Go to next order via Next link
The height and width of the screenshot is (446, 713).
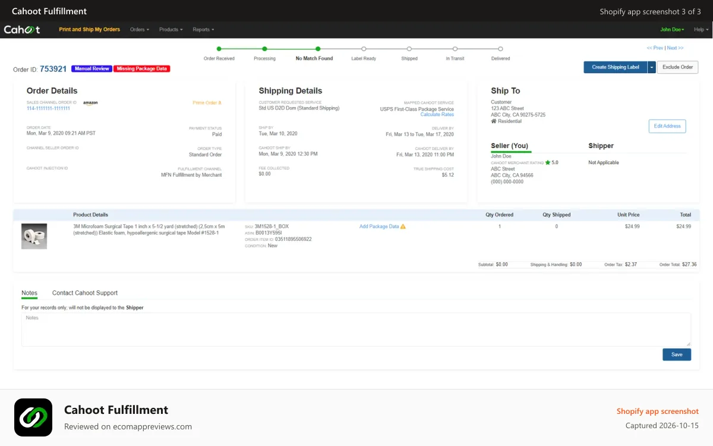pos(675,48)
